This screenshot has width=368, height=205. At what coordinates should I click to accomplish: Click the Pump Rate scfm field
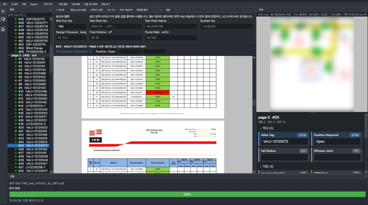tap(171, 38)
